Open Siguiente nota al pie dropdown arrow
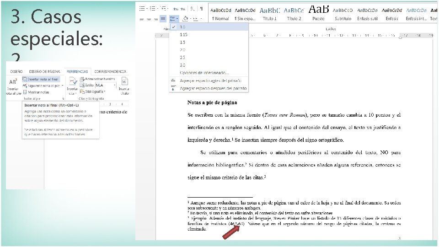439x247 pixels. (x=63, y=86)
